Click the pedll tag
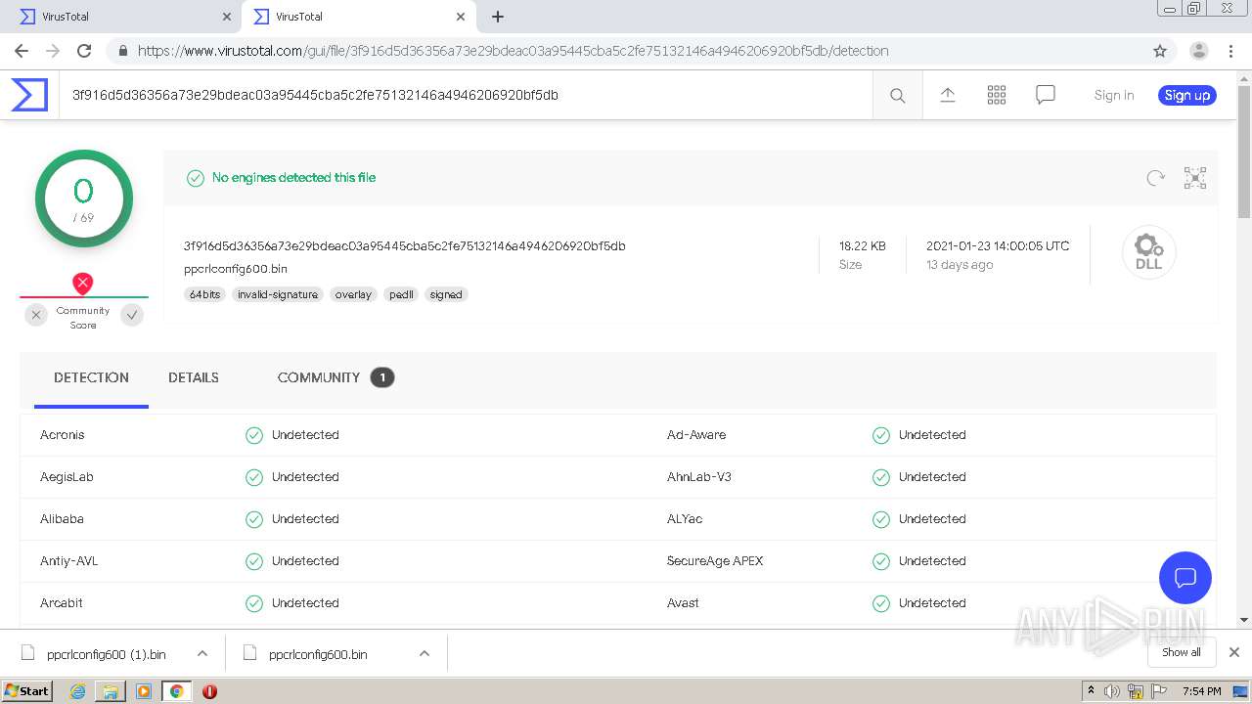The image size is (1252, 704). [x=401, y=294]
